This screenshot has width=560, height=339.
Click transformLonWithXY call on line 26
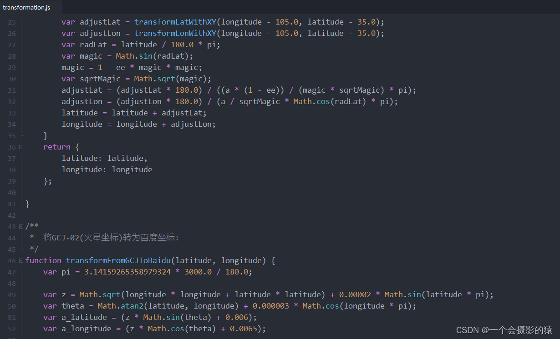click(x=175, y=34)
